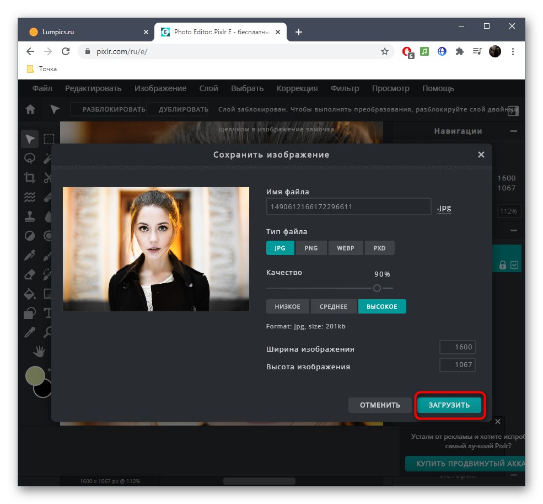
Task: Select the Eyedropper color picker tool
Action: pyautogui.click(x=30, y=332)
